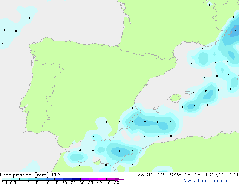The height and width of the screenshot is (184, 239).
Task: Click the '40' legend scale label
Action: pyautogui.click(x=99, y=182)
